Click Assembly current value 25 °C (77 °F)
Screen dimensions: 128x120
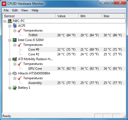66,83
